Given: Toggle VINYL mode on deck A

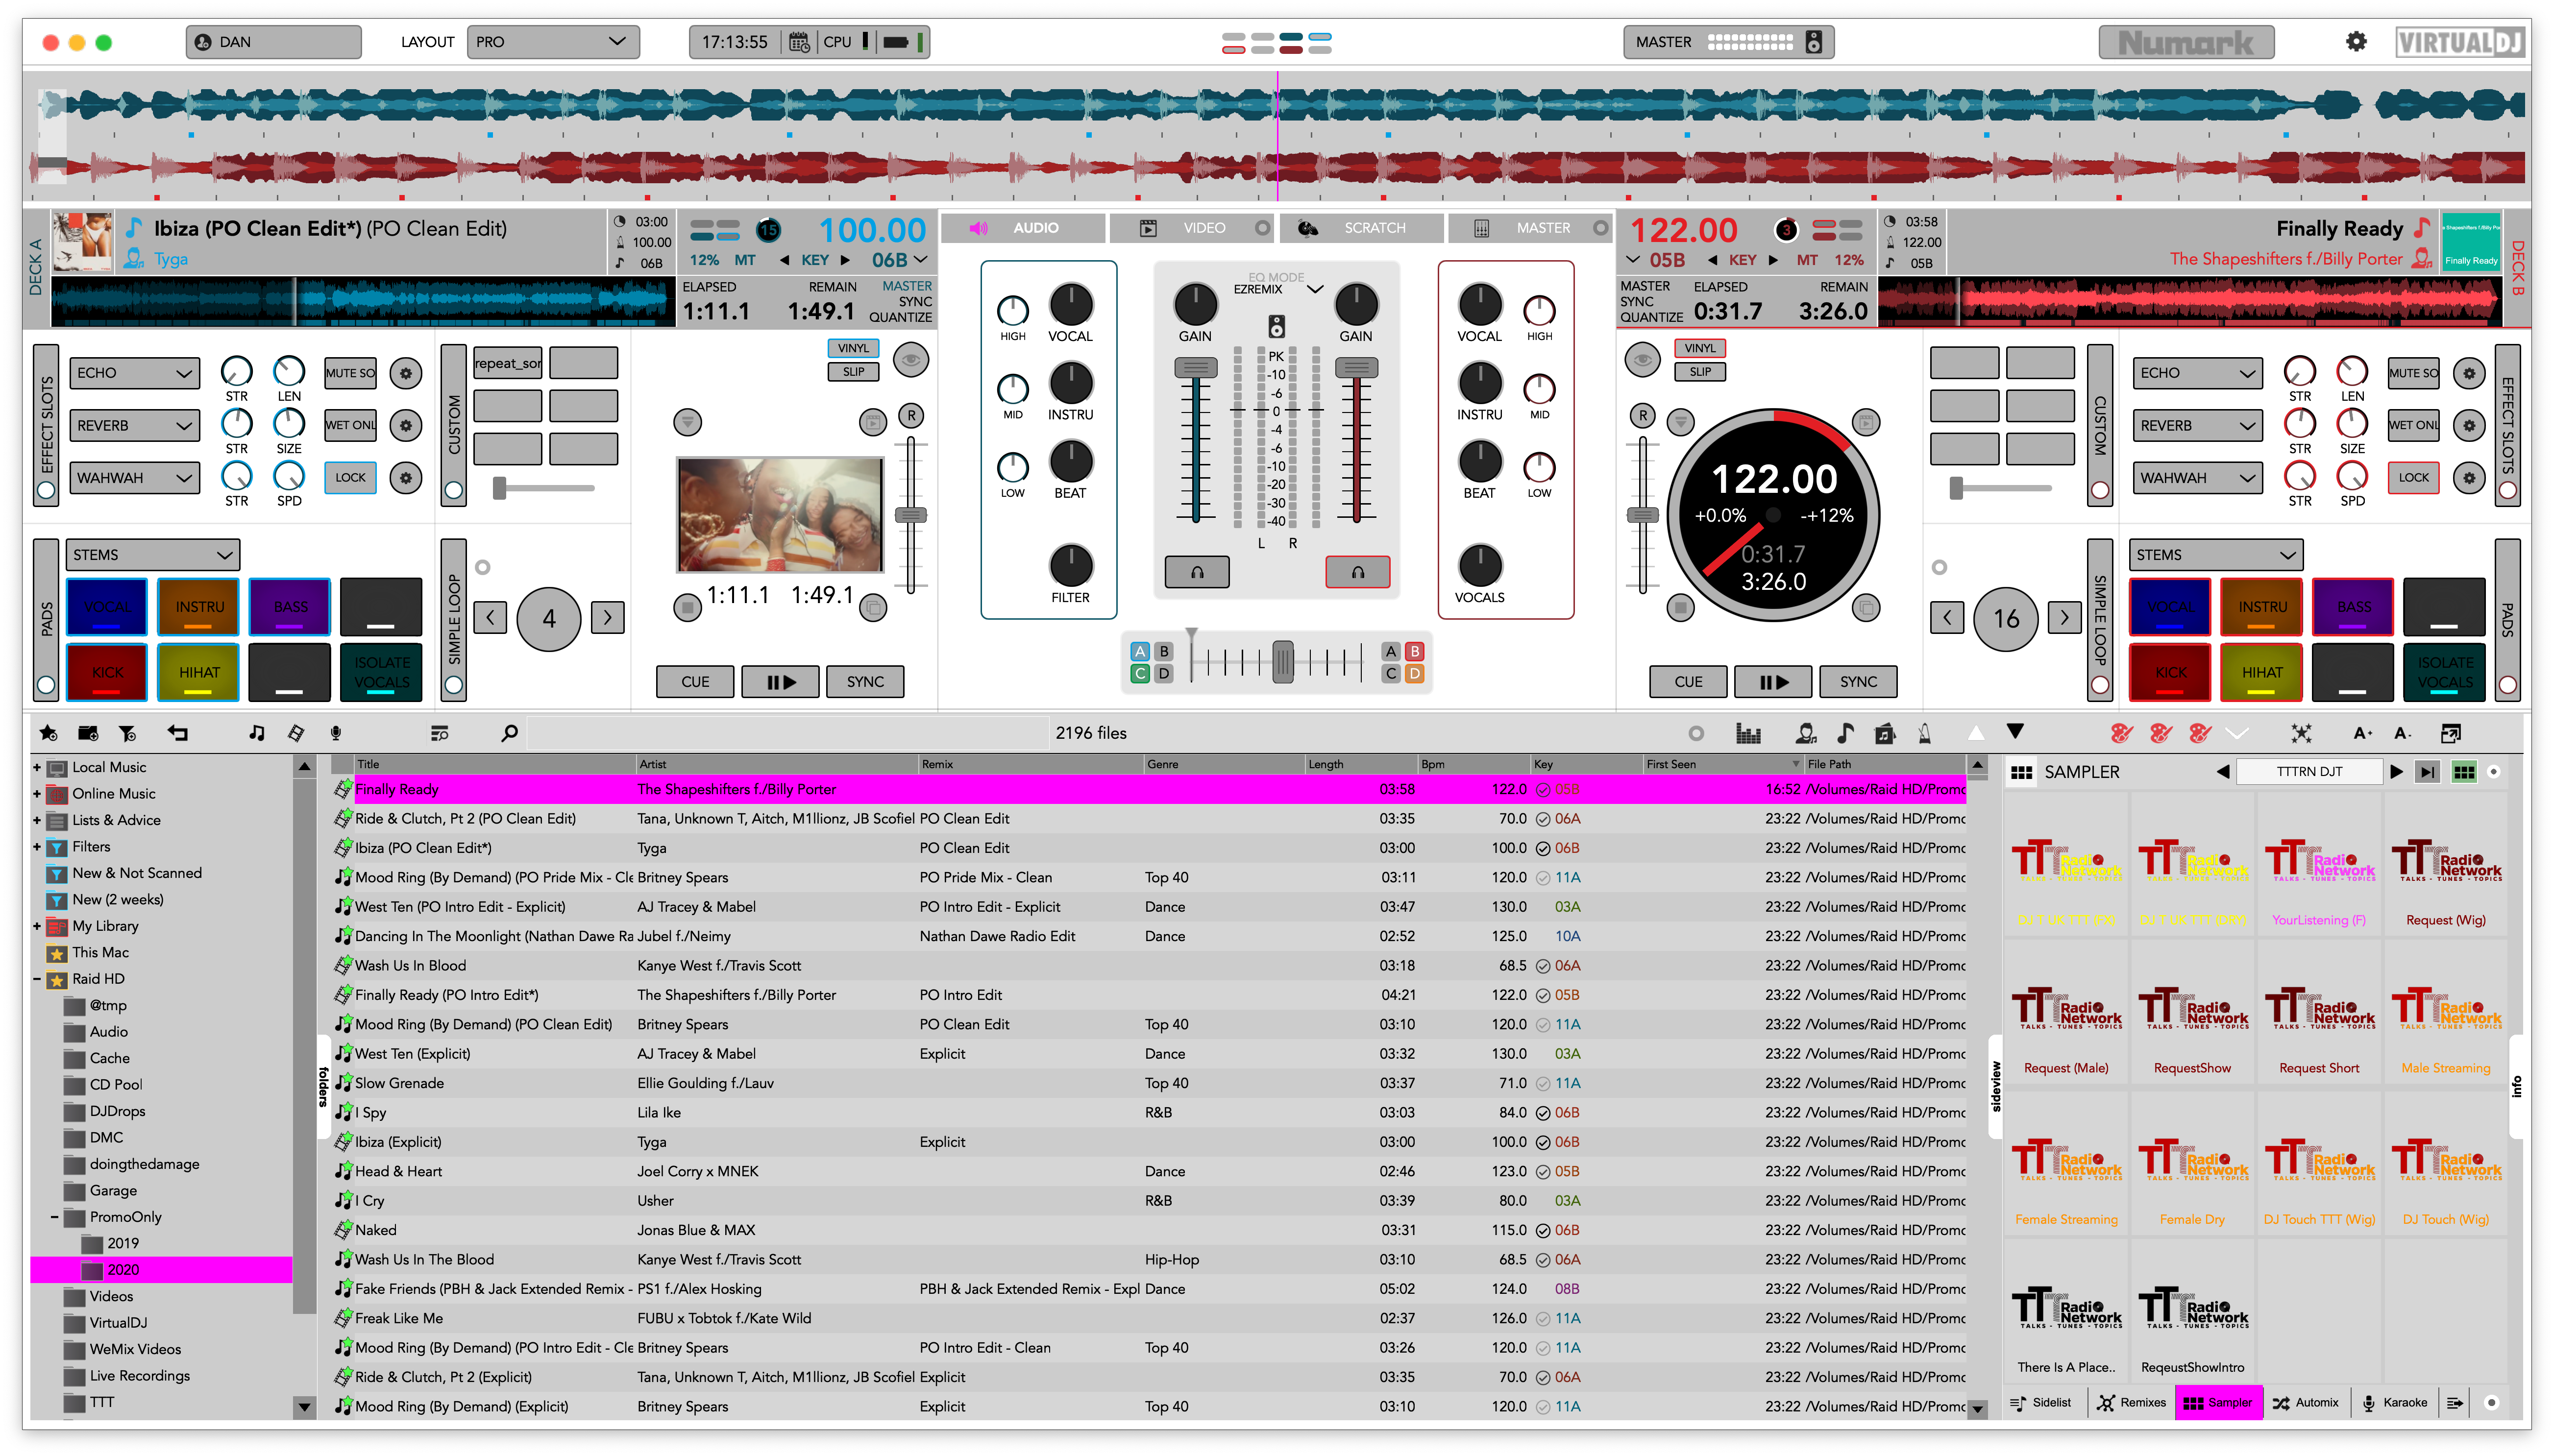Looking at the screenshot, I should pyautogui.click(x=853, y=348).
